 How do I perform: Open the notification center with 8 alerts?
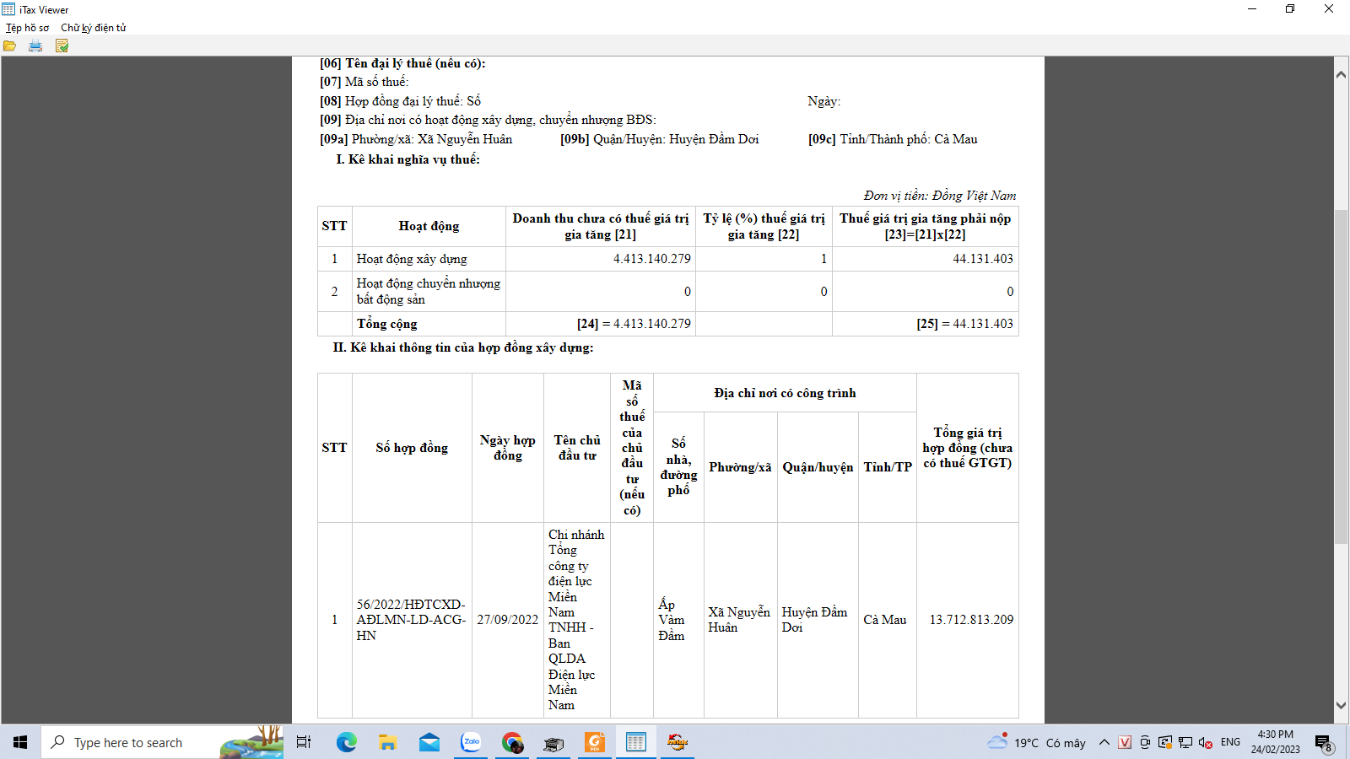point(1323,743)
